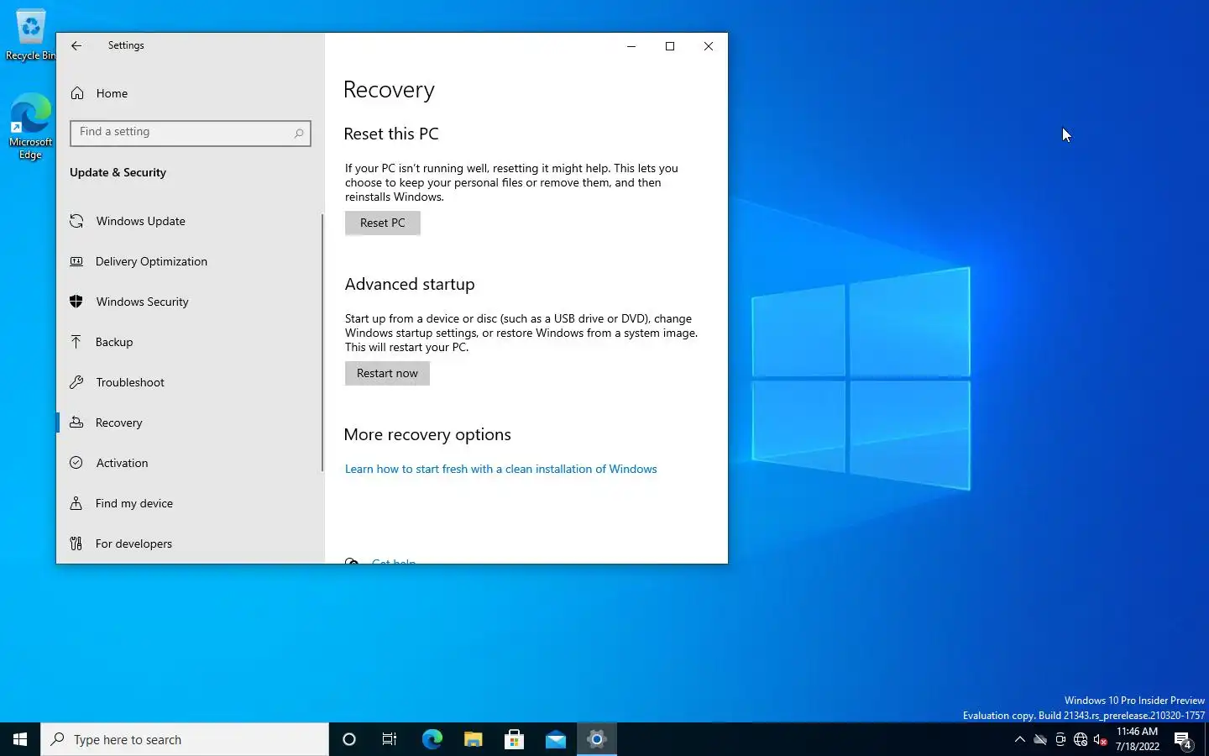Open the taskbar clock and date

[x=1138, y=739]
